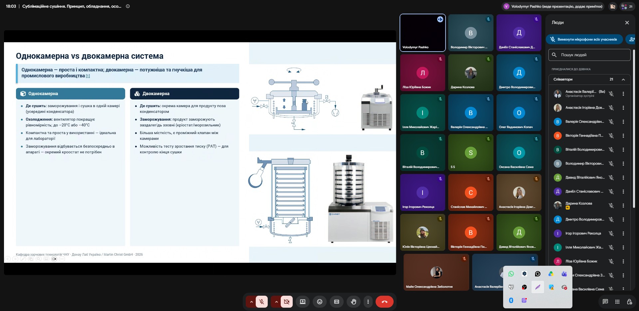
Task: Click the cloud sync error icon in the tray popup
Action: [x=564, y=287]
